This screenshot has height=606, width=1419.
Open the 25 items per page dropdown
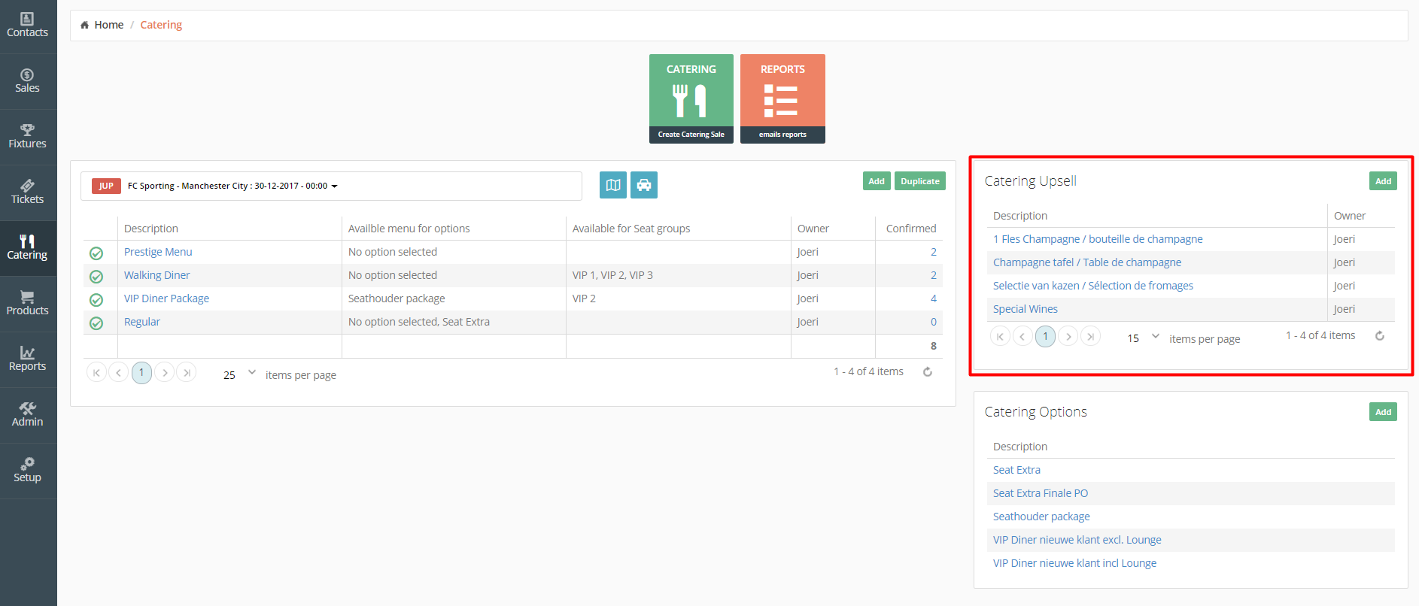click(x=239, y=374)
